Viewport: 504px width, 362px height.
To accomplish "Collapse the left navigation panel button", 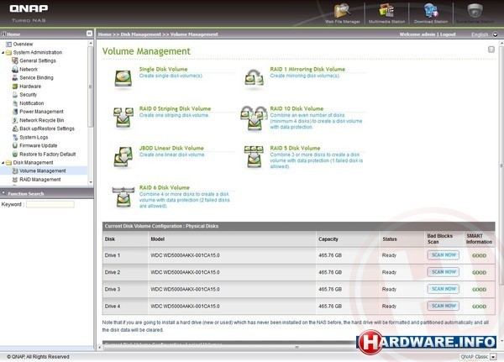I will tap(89, 34).
